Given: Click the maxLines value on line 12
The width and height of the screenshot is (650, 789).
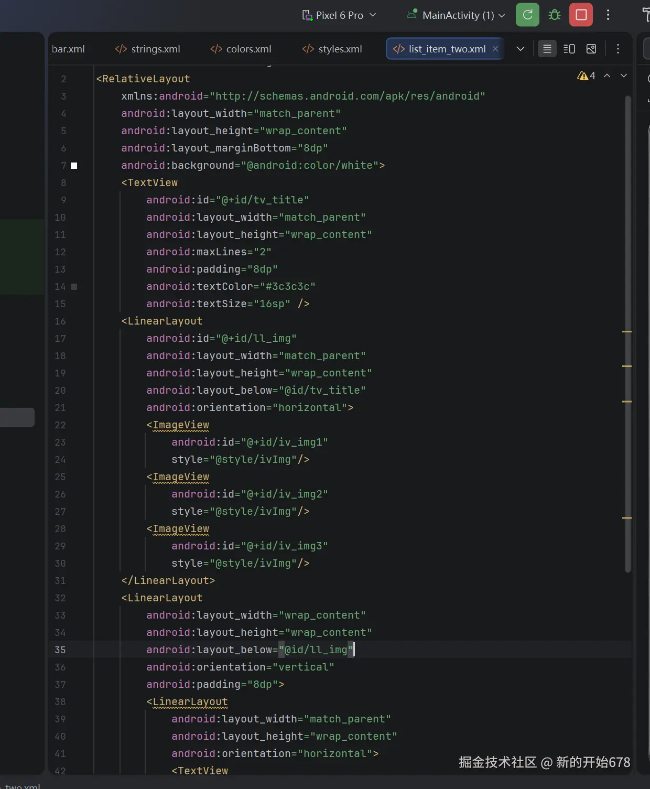Looking at the screenshot, I should point(263,252).
